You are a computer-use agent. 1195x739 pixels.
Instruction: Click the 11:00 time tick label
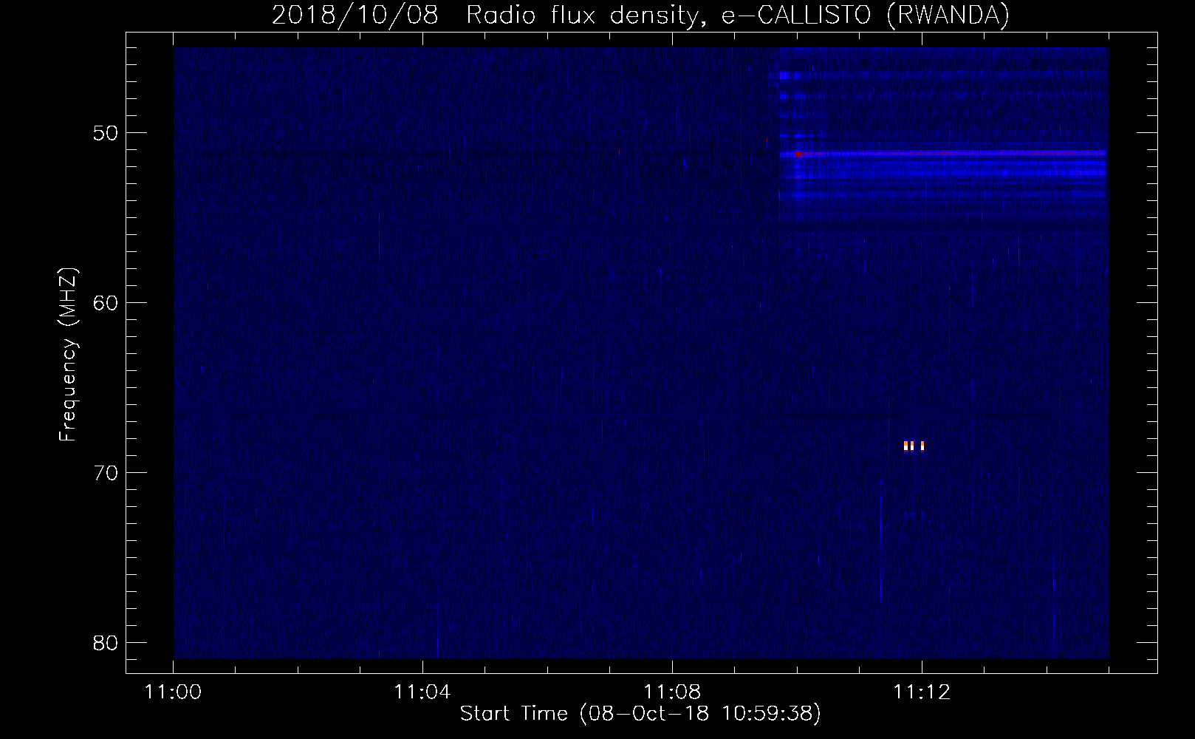174,692
